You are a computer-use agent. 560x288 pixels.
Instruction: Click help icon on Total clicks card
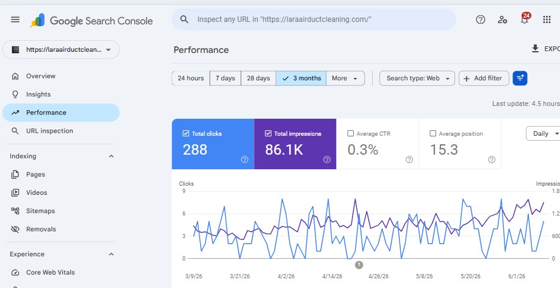245,160
